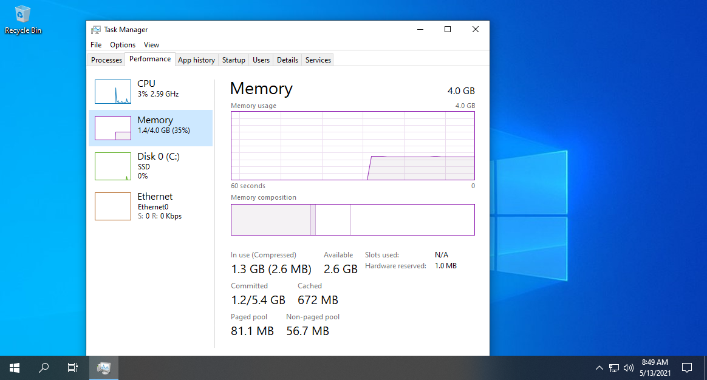This screenshot has height=380, width=707.
Task: Switch to the Services tab
Action: [x=318, y=60]
